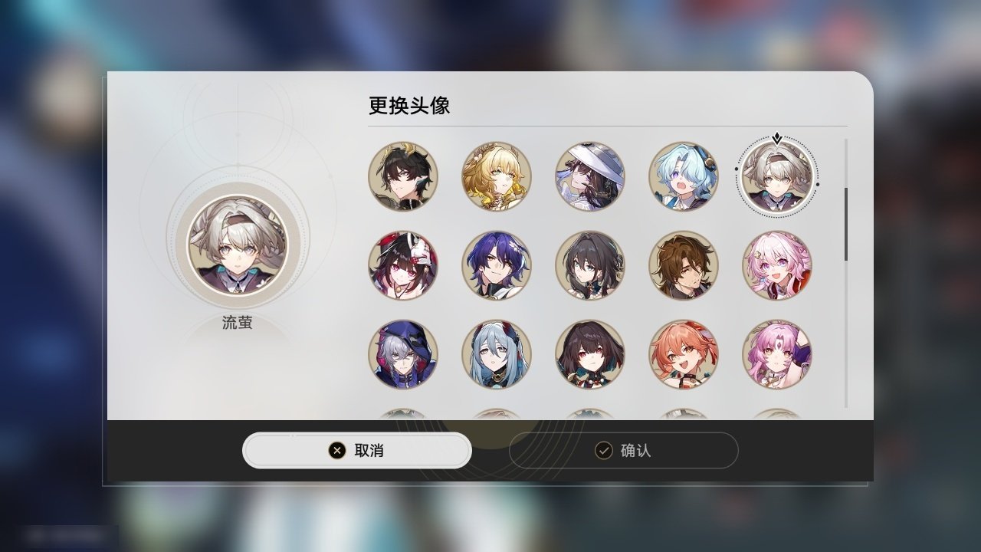Select the partially visible bottom-left avatar
The image size is (981, 552).
[403, 414]
